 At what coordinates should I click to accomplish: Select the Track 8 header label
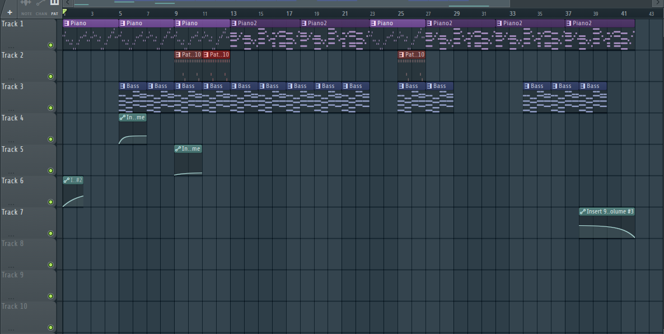tap(13, 243)
